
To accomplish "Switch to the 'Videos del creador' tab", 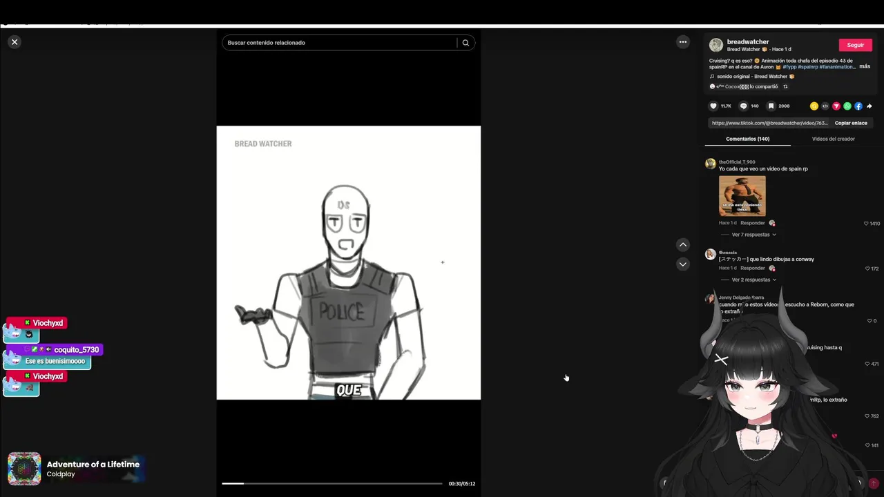I will tap(833, 139).
